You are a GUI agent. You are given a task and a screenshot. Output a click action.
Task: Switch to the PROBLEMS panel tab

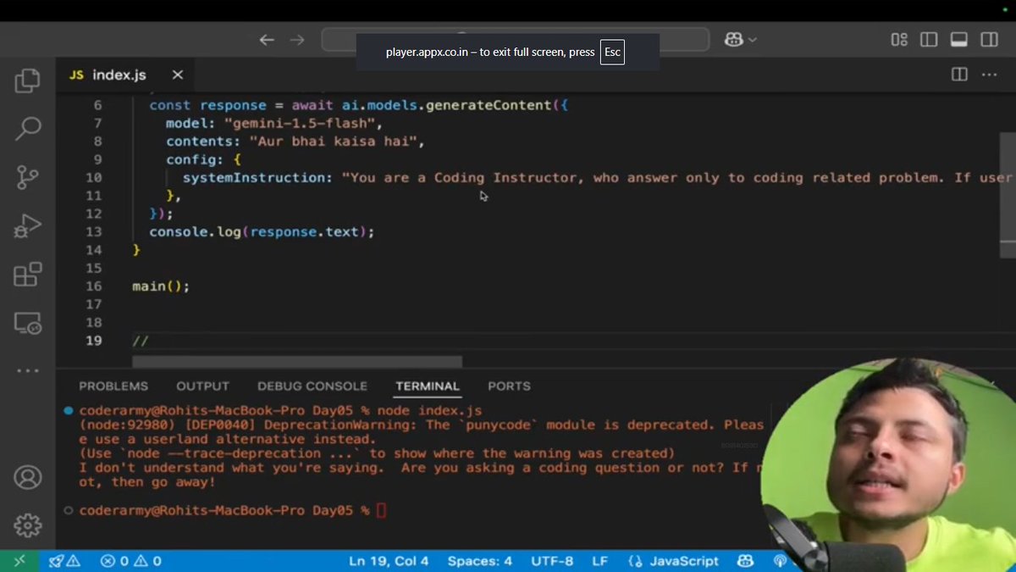[113, 386]
